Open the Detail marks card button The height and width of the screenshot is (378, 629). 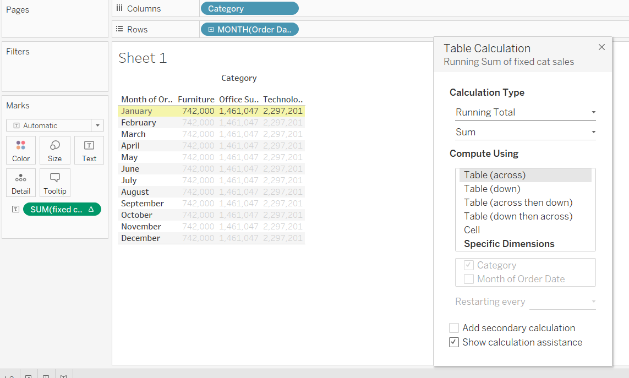click(x=21, y=183)
